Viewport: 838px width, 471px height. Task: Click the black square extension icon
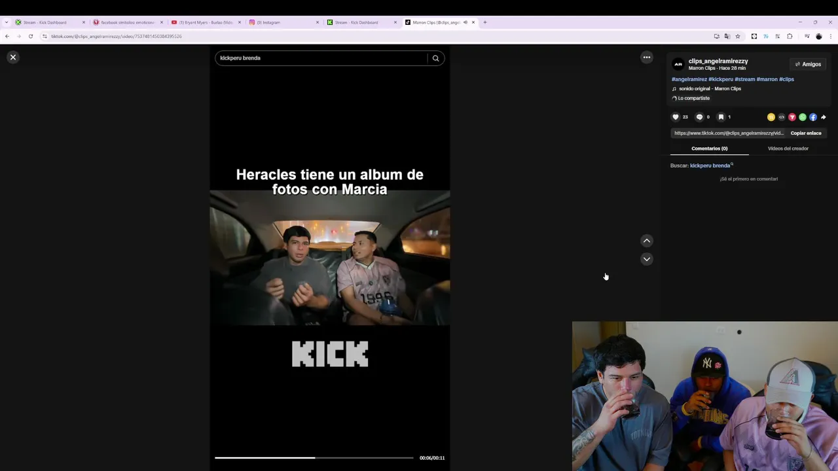754,36
